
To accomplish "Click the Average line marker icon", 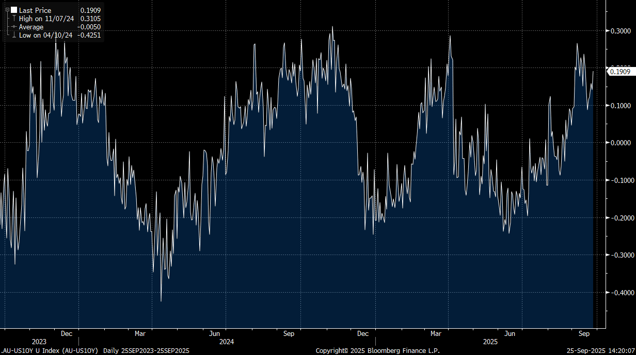I will click(14, 27).
